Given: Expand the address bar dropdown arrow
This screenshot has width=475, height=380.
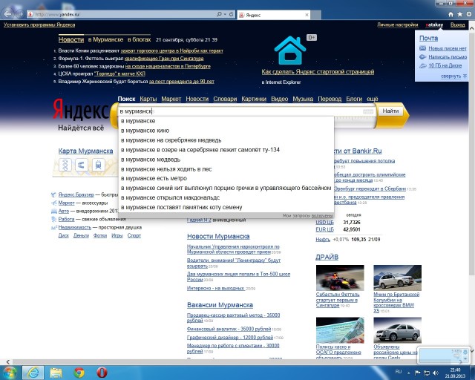Looking at the screenshot, I should click(225, 14).
